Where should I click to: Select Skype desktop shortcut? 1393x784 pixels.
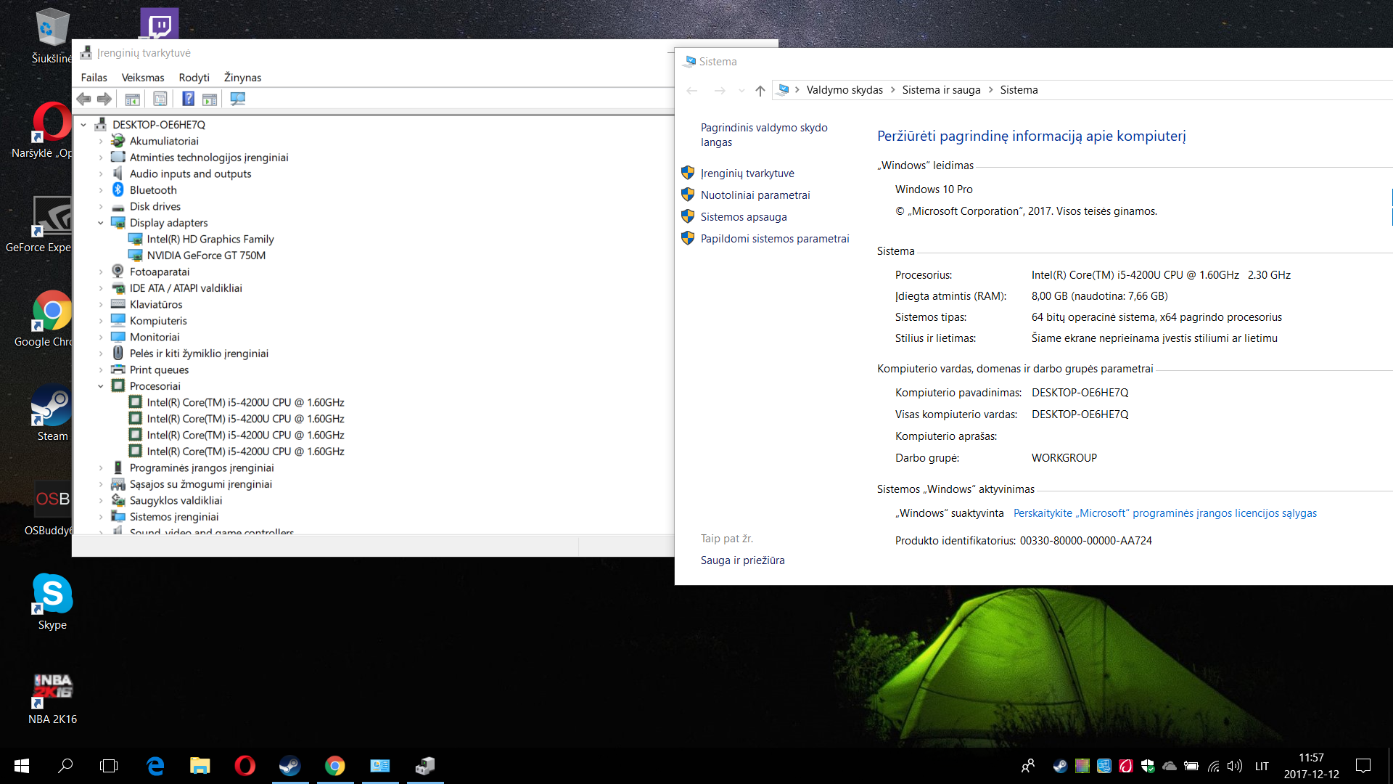click(52, 601)
